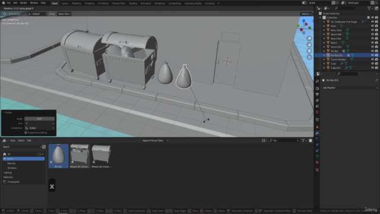The height and width of the screenshot is (214, 380).
Task: Open the Scene properties tab
Action: tap(317, 106)
